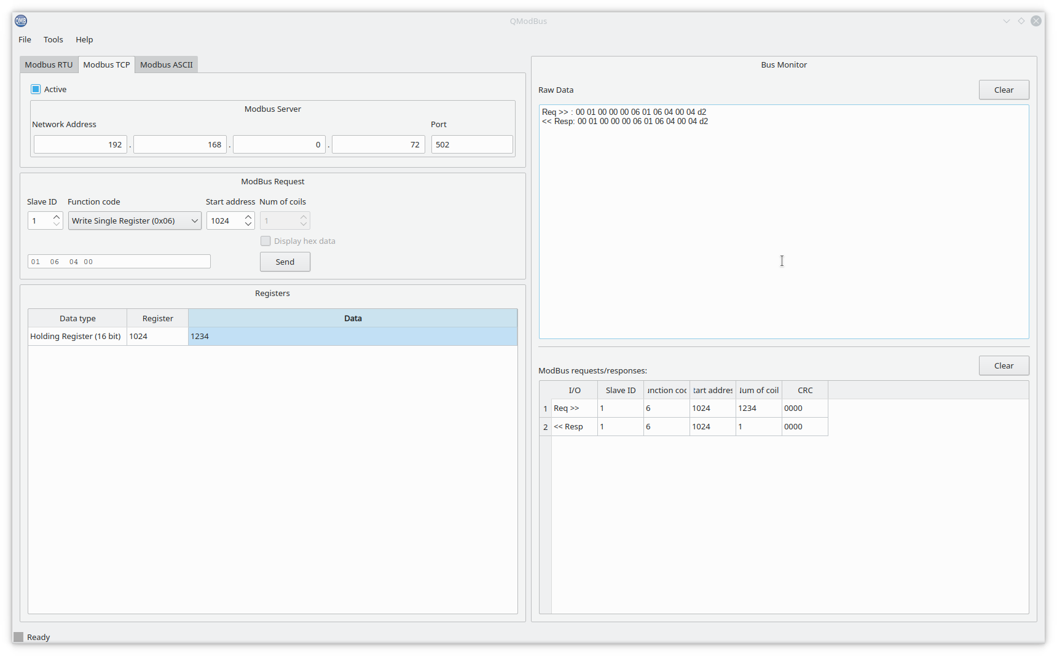1057x656 pixels.
Task: Click the Num of coils spinbox
Action: point(285,221)
